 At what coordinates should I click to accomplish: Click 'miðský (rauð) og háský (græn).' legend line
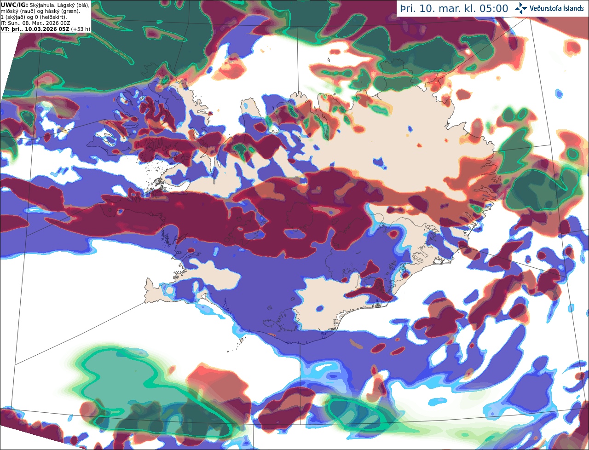[40, 11]
